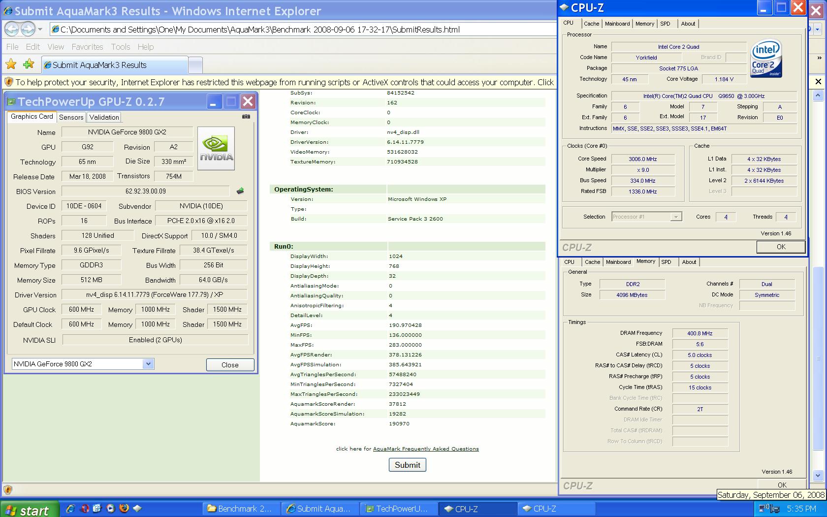Click the GPU-Z BIOS Version field

click(146, 191)
